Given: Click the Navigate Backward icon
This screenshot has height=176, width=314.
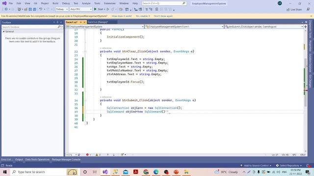Looking at the screenshot, I should click(x=6, y=9).
